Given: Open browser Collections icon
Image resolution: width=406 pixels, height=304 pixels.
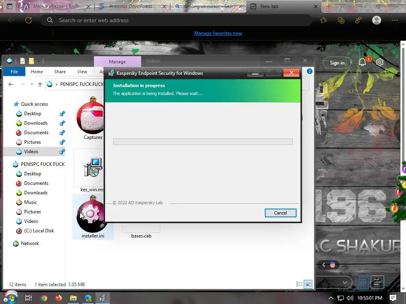Looking at the screenshot, I should click(341, 20).
